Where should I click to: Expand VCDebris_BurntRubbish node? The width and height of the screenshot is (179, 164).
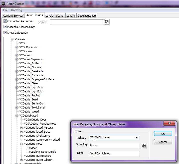click(21, 160)
